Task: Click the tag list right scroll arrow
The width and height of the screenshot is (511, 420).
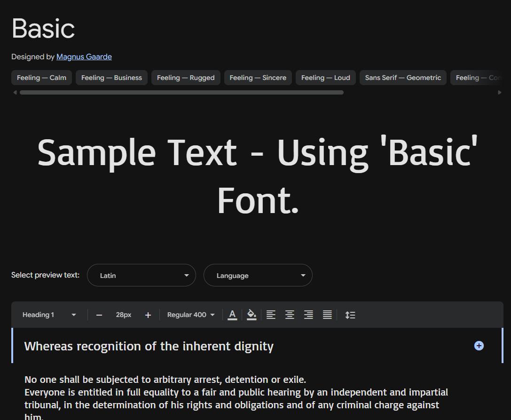Action: point(500,93)
